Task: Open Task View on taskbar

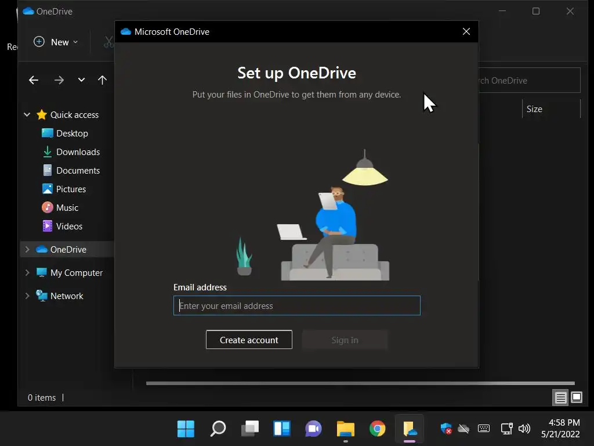Action: click(x=250, y=429)
